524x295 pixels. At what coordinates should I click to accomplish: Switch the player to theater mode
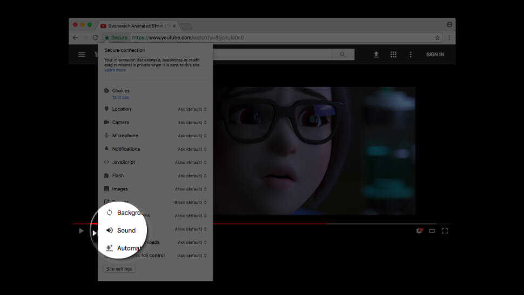click(x=432, y=231)
